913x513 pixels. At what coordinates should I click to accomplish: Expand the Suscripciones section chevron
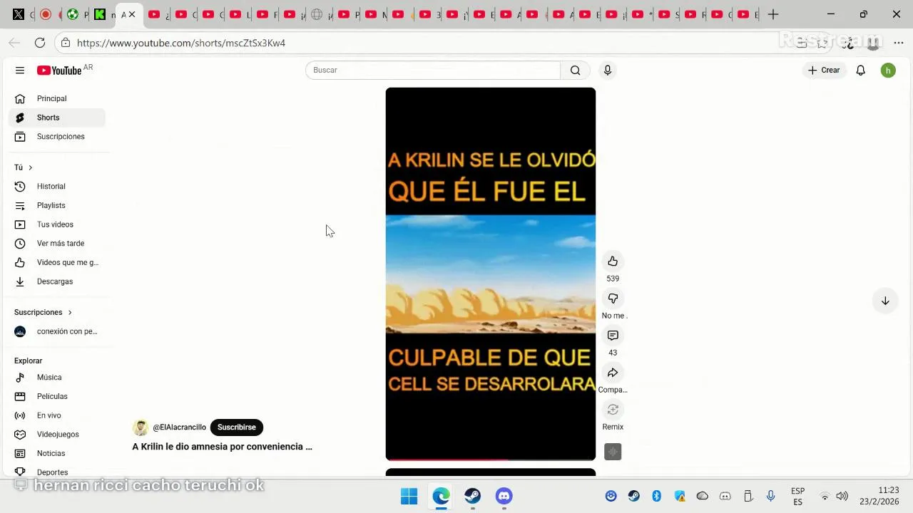click(70, 312)
